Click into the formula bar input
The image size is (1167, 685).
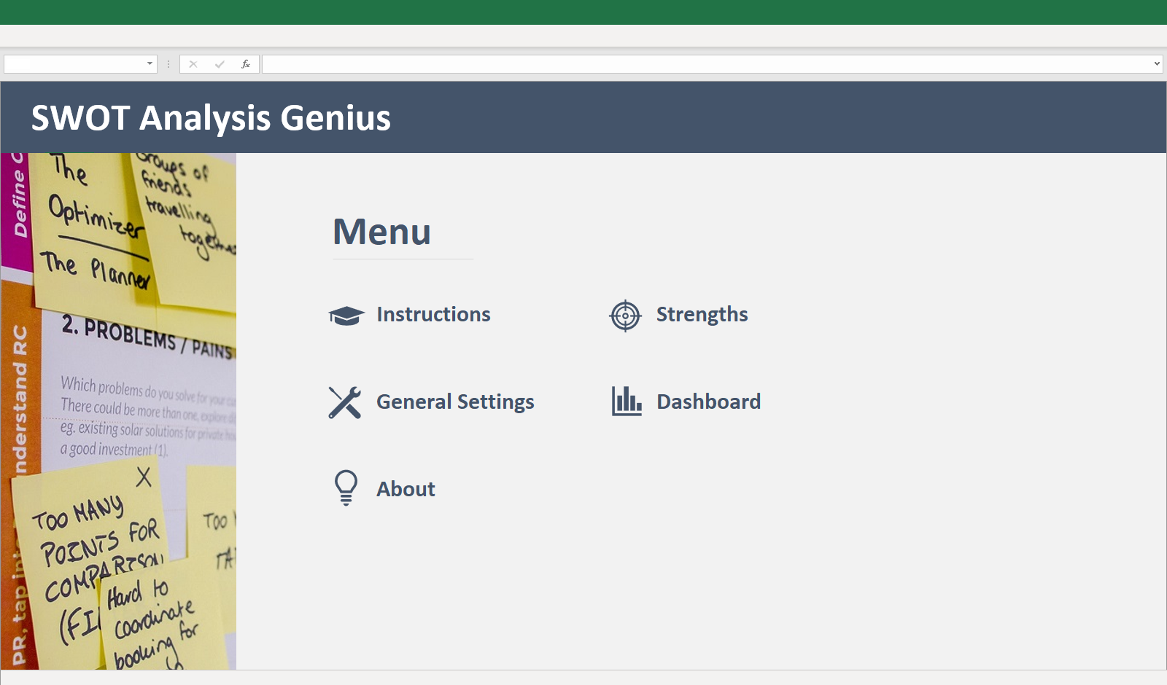click(706, 64)
